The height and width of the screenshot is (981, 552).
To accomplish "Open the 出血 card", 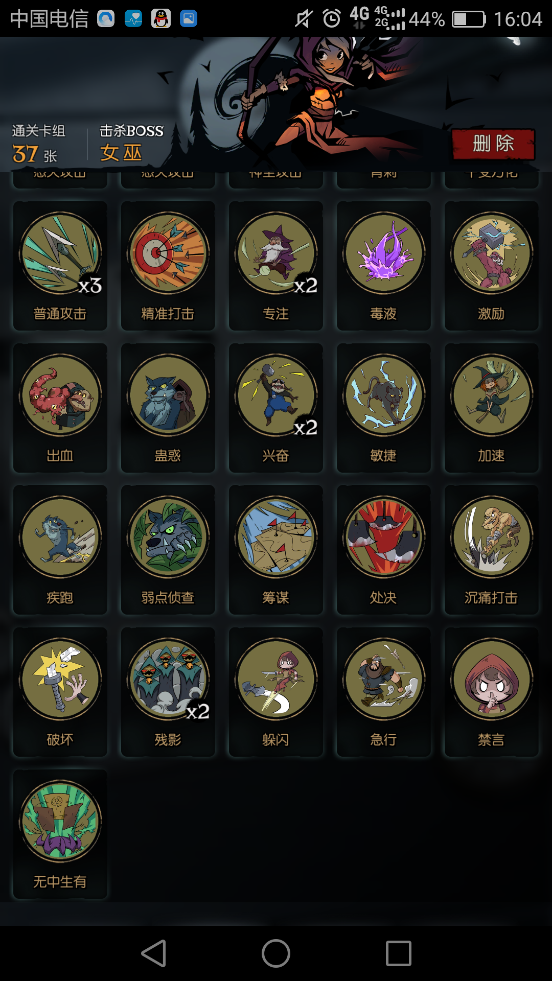I will (60, 408).
